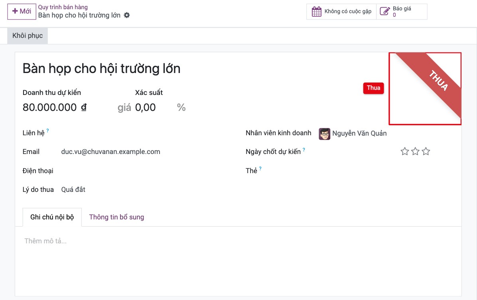Click the lost reason Quá đắt
This screenshot has height=300, width=477.
(x=73, y=189)
